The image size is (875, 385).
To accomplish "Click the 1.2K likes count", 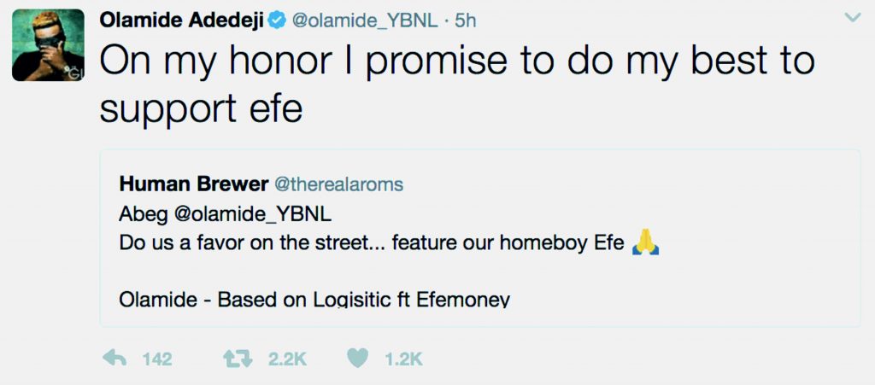I will tap(403, 359).
